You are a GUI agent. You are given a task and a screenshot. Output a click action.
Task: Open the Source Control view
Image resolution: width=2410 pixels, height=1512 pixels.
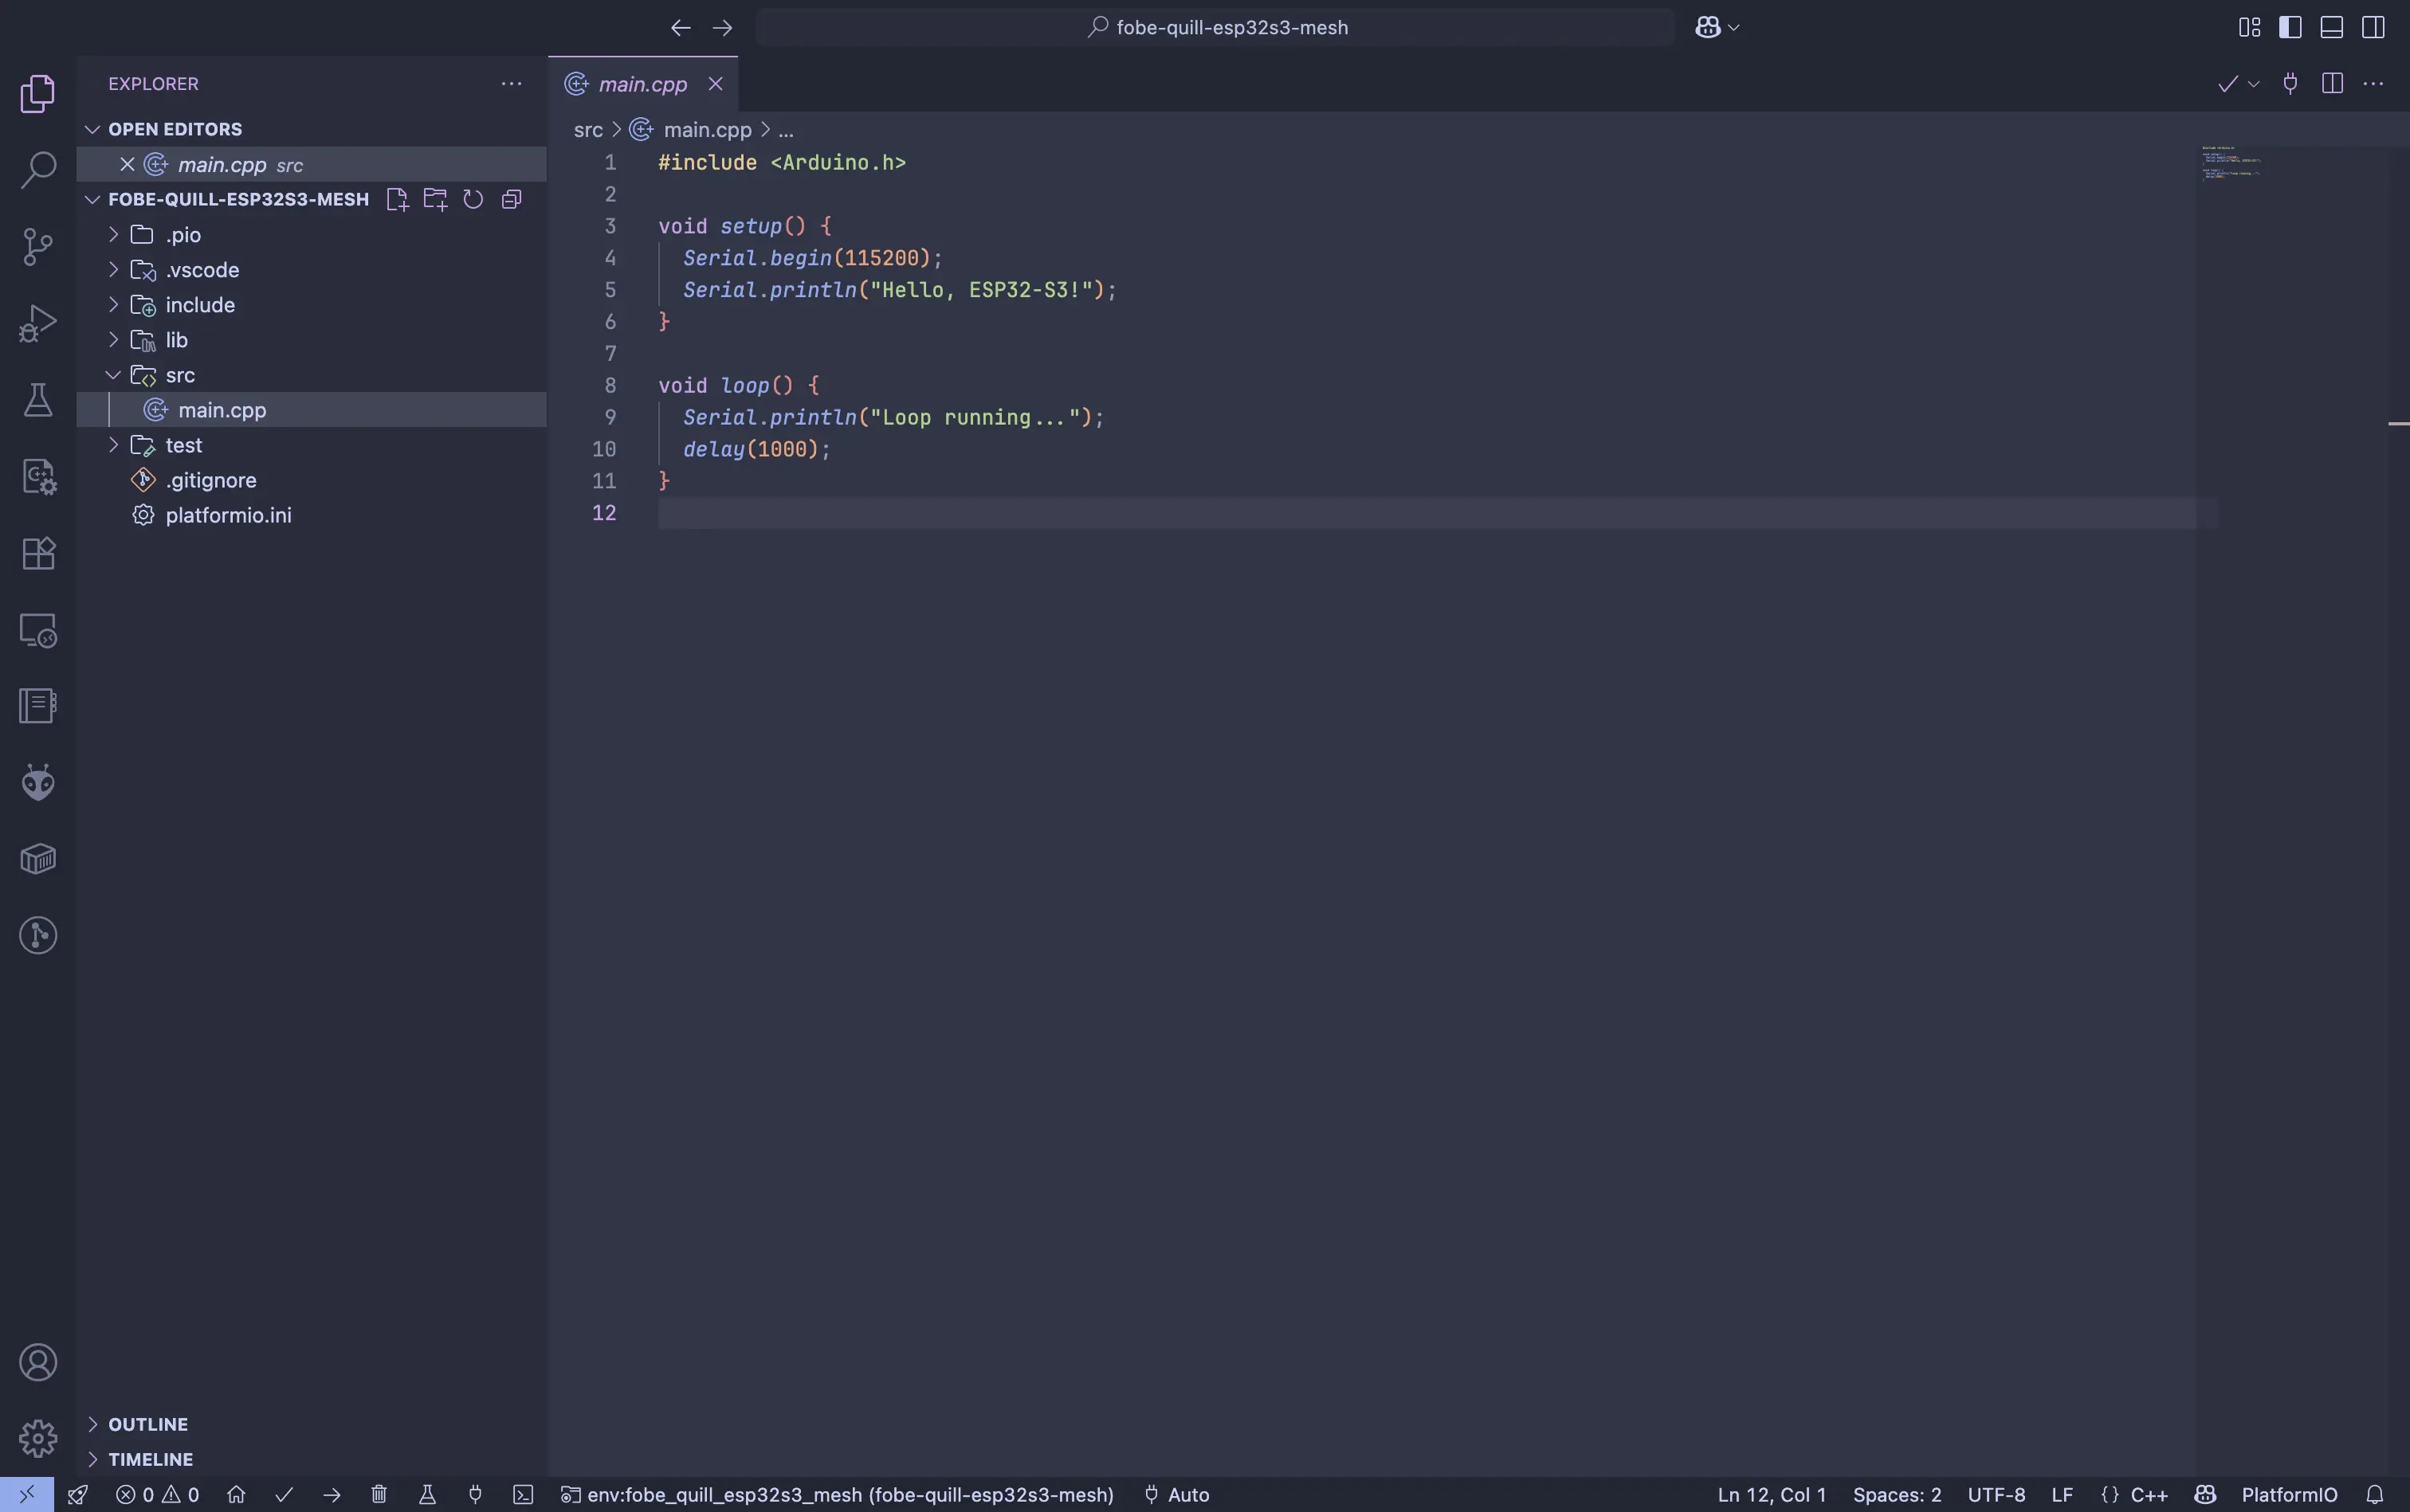pyautogui.click(x=38, y=246)
